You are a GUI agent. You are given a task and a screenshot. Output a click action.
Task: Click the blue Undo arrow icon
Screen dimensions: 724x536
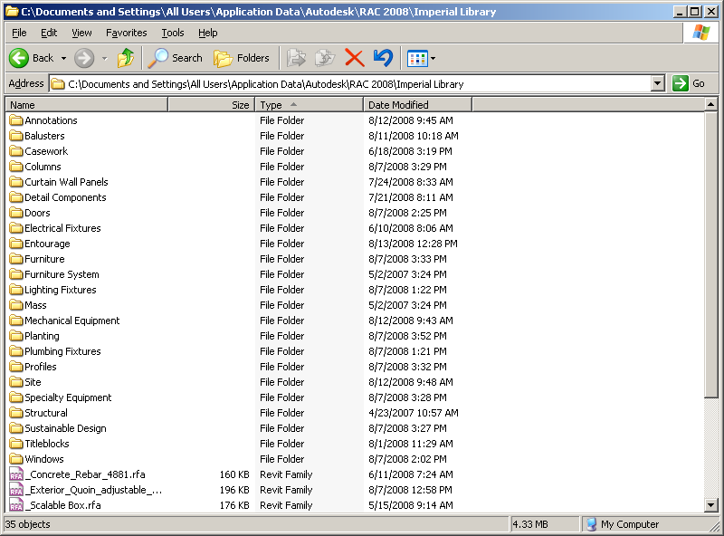(x=383, y=58)
